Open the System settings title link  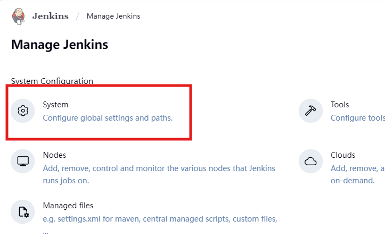pyautogui.click(x=55, y=105)
